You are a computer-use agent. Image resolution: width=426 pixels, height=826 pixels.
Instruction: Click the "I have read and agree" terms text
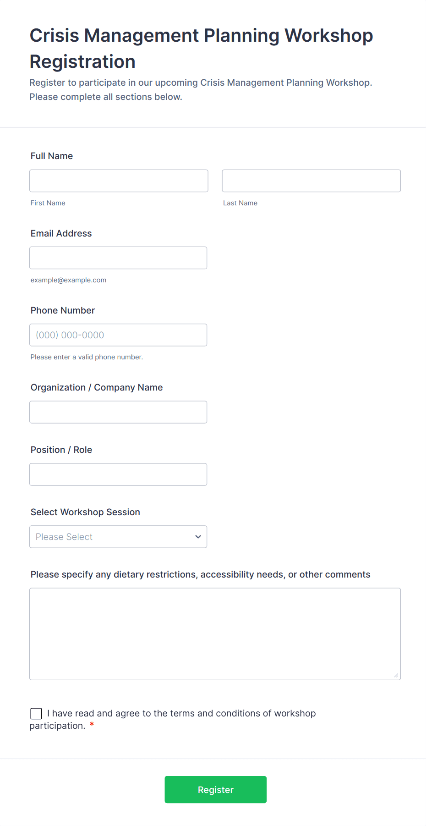pyautogui.click(x=181, y=713)
